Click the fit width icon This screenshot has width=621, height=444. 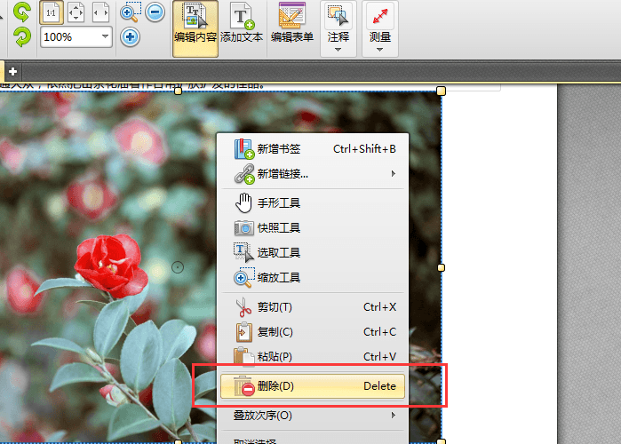click(100, 12)
